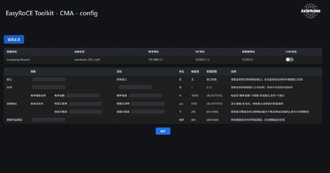Image resolution: width=330 pixels, height=173 pixels.
Task: Click the 纳秒 unit cell
Action: click(181, 120)
